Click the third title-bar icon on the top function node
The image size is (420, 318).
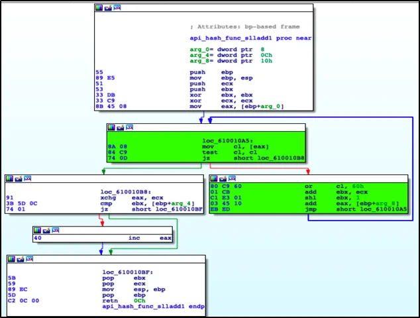point(117,7)
